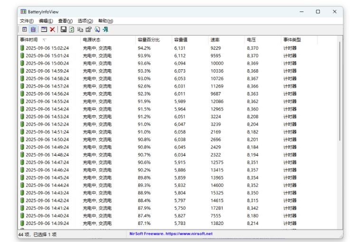Image resolution: width=361 pixels, height=242 pixels.
Task: Click capacity percentage cell 94.2%
Action: tap(144, 48)
